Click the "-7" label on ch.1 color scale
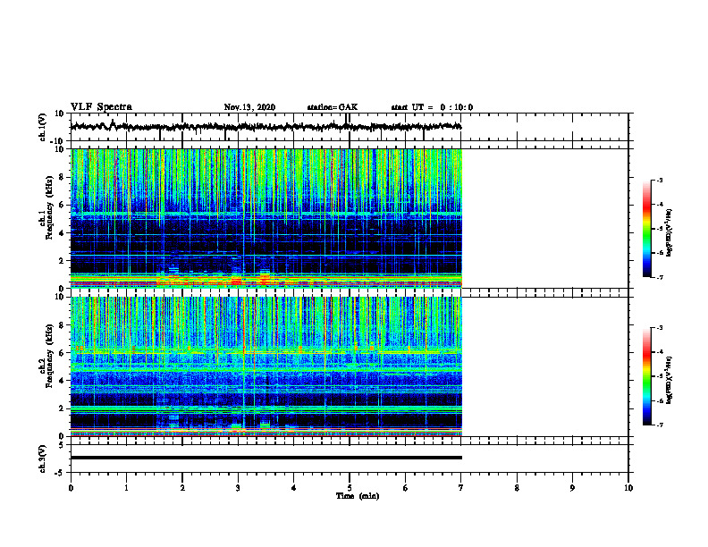Viewport: 708px width, 547px height. click(x=660, y=277)
